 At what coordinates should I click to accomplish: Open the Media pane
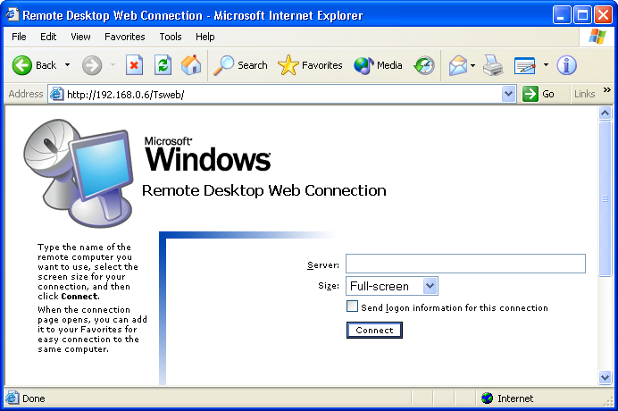[378, 65]
